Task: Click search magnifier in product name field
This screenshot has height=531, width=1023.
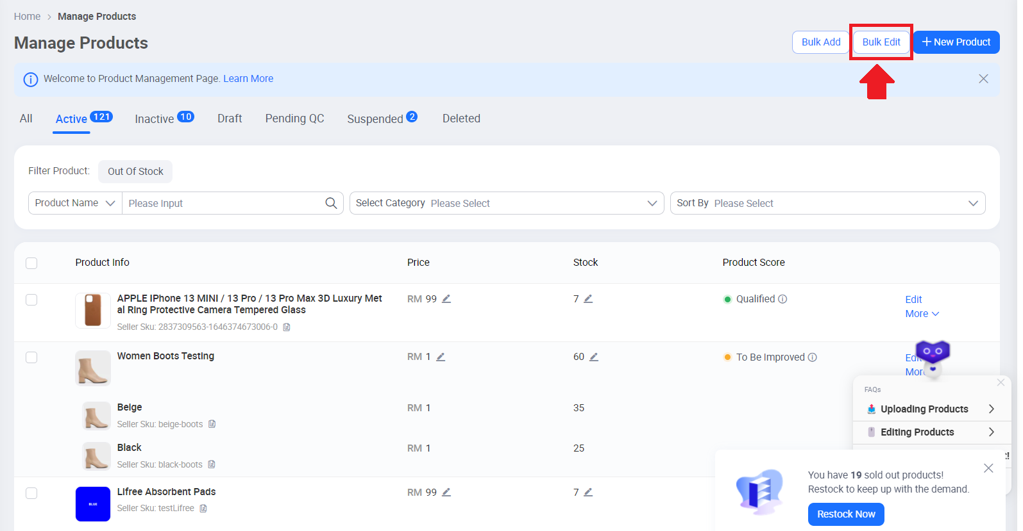Action: click(331, 203)
